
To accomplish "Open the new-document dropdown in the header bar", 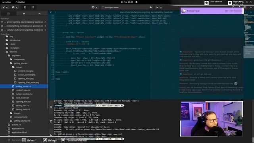I will point(15,7).
